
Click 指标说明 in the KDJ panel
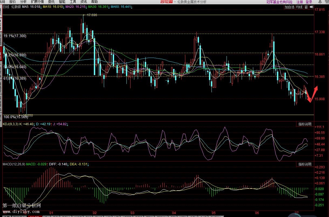[x=305, y=124]
